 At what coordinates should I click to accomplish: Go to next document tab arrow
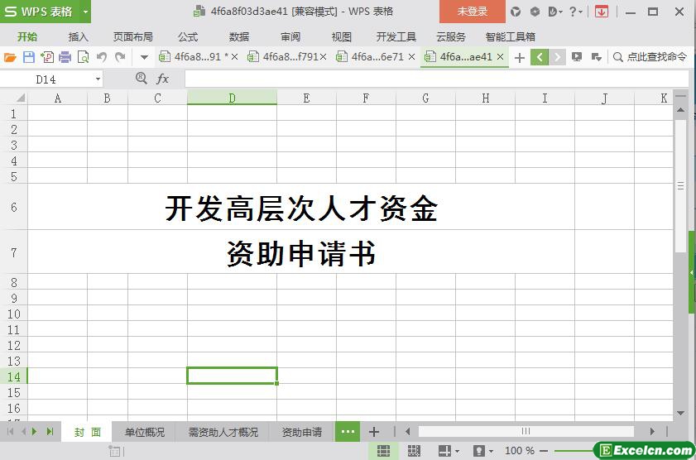558,57
